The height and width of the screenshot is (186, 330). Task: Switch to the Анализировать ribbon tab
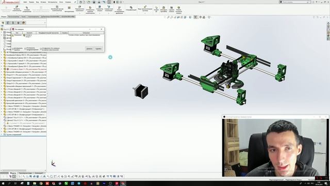(x=34, y=17)
